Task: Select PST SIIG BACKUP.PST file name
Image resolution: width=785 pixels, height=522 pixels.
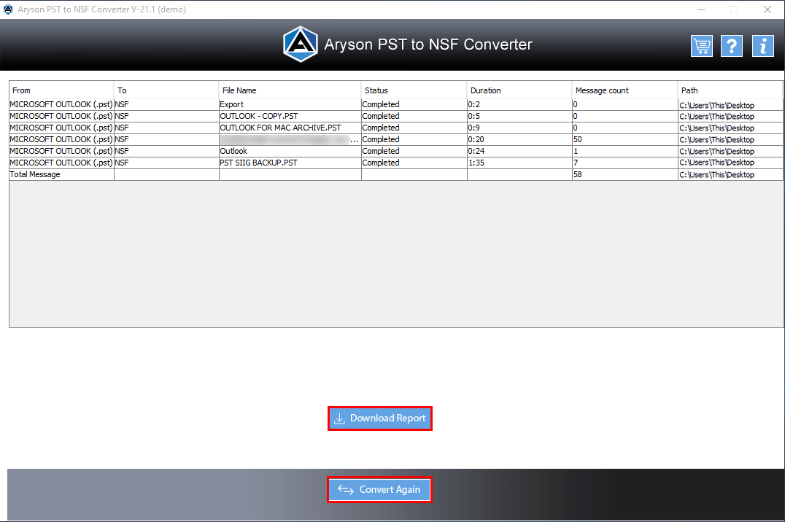Action: [290, 163]
